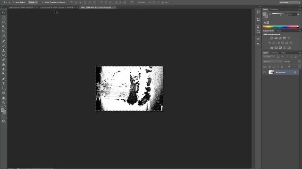The width and height of the screenshot is (302, 169).
Task: Open the Character panel icon in dock
Action: (x=258, y=39)
